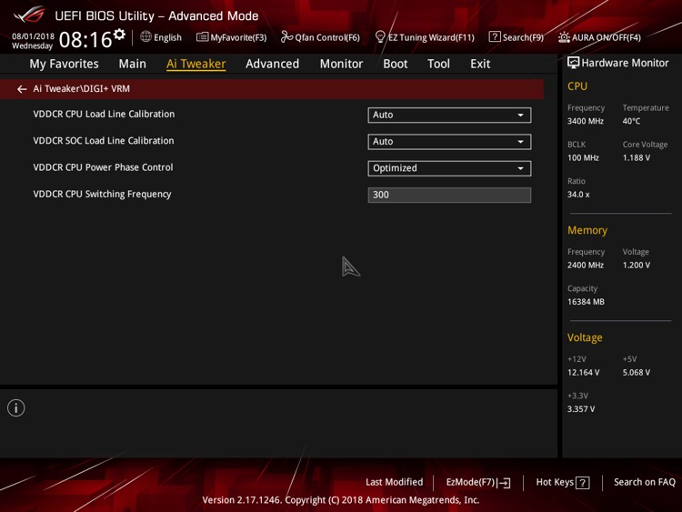Image resolution: width=682 pixels, height=512 pixels.
Task: Open the My Favorites tab
Action: point(64,64)
